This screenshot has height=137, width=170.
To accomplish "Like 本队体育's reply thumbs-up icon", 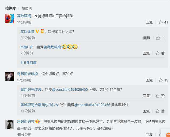I will tap(158, 38).
